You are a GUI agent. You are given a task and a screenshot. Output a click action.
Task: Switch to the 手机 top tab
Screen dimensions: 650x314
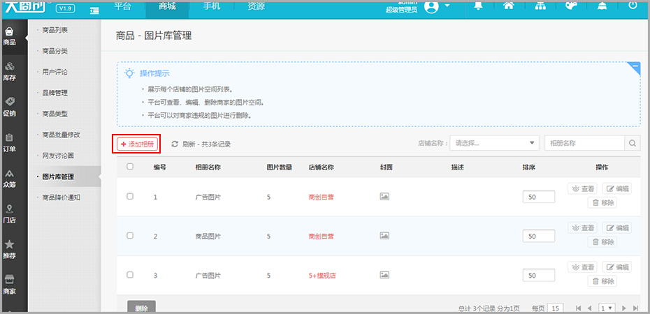pos(211,6)
